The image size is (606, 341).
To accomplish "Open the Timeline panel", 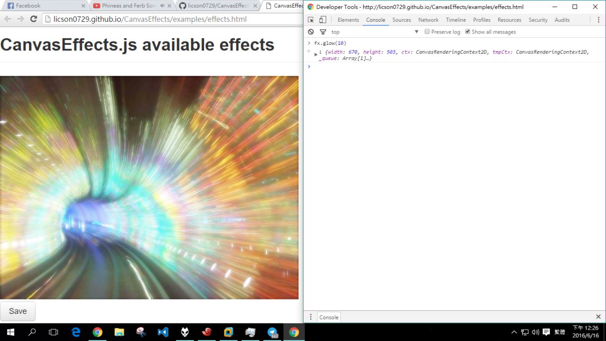I will 456,20.
